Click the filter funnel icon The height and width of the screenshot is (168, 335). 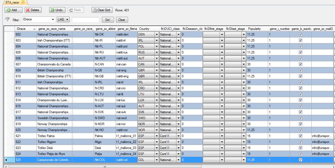[x=7, y=19]
